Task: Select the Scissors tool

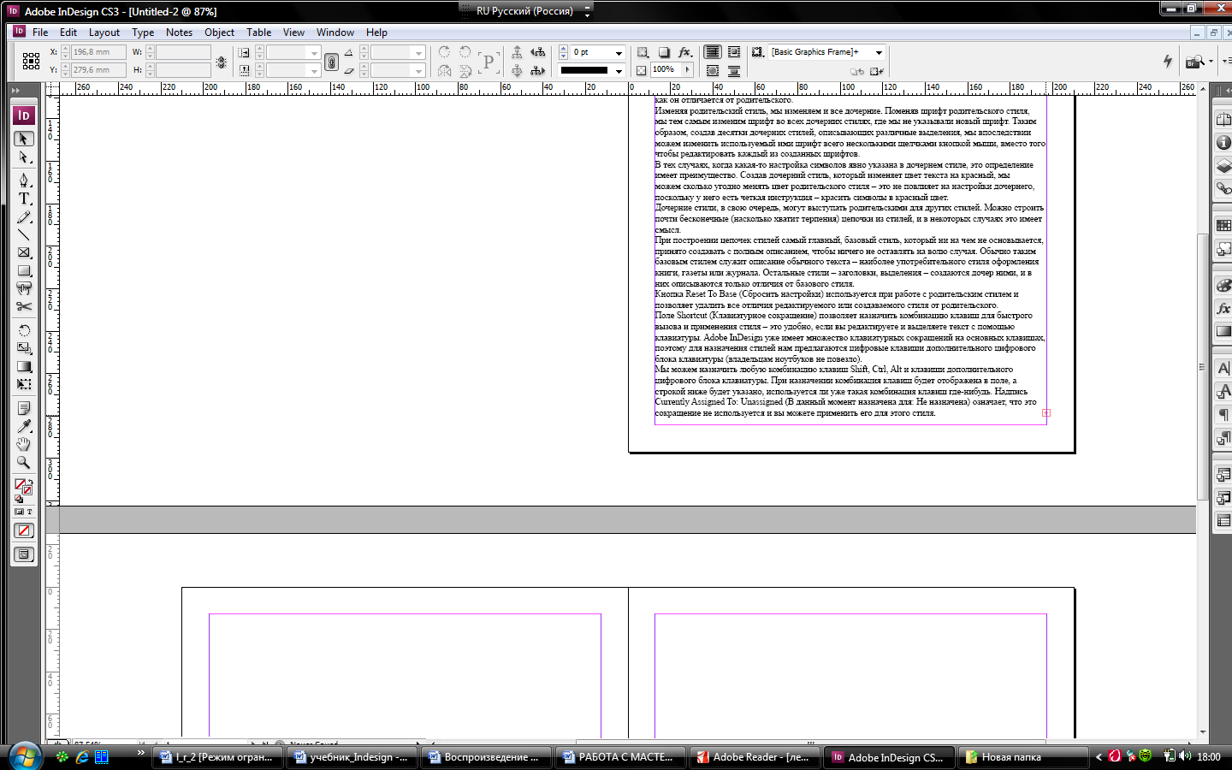Action: tap(24, 306)
